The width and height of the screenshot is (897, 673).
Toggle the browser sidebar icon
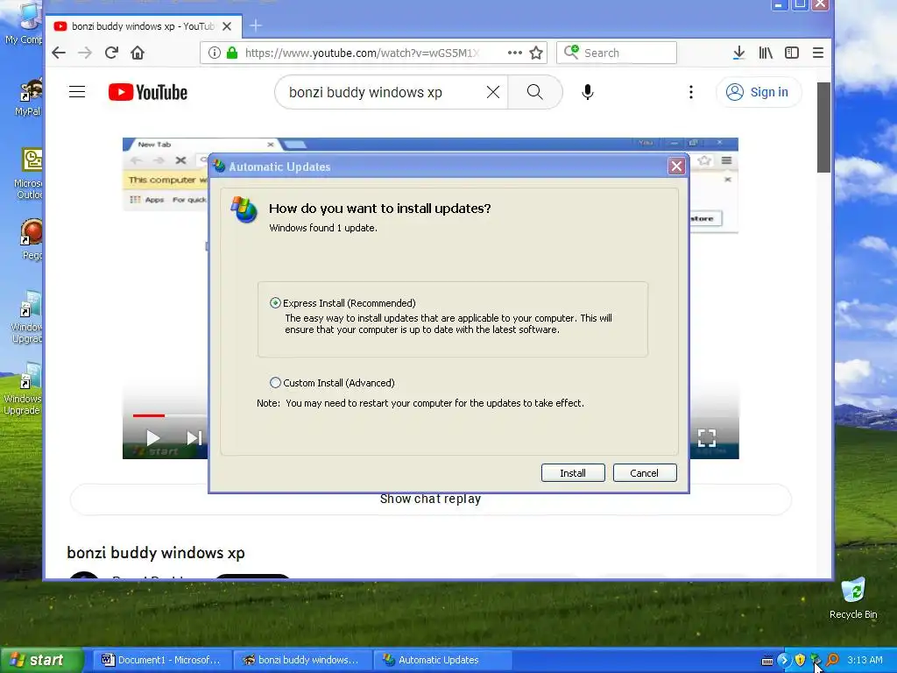pos(792,53)
